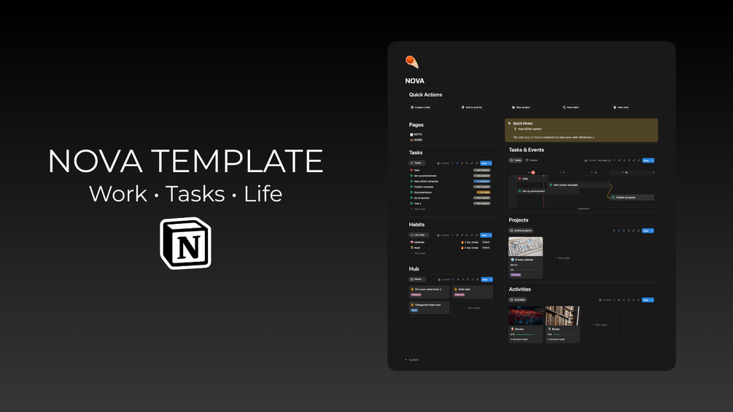733x412 pixels.
Task: Open the Save to Notion link
Action: pos(533,137)
